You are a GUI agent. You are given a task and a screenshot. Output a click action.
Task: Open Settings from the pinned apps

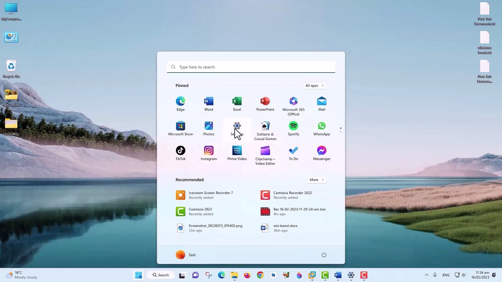[x=237, y=129]
